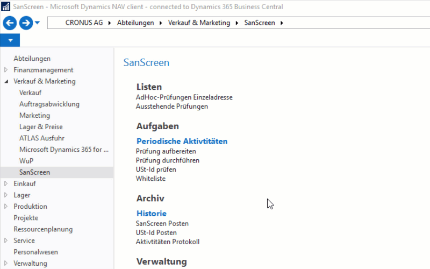Click arrow after Abteilungen in breadcrumb

[x=161, y=23]
